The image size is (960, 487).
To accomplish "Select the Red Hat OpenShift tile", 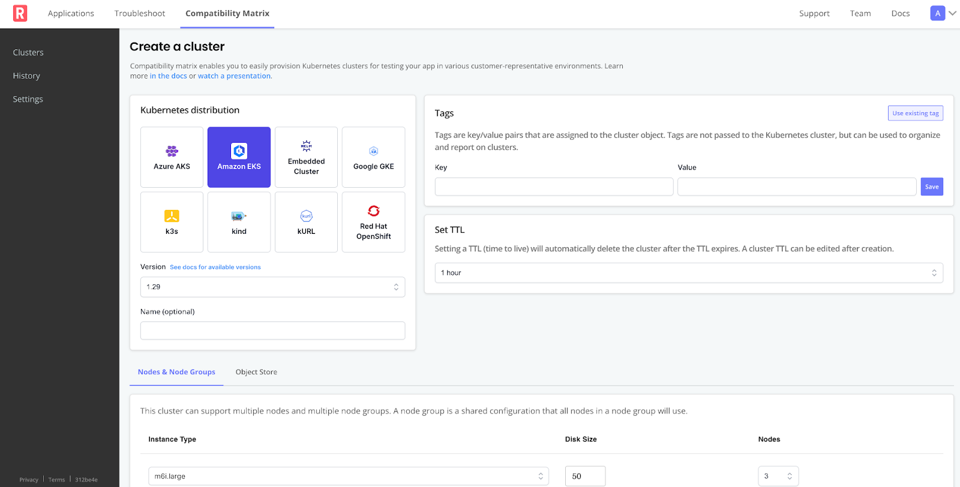I will [373, 222].
